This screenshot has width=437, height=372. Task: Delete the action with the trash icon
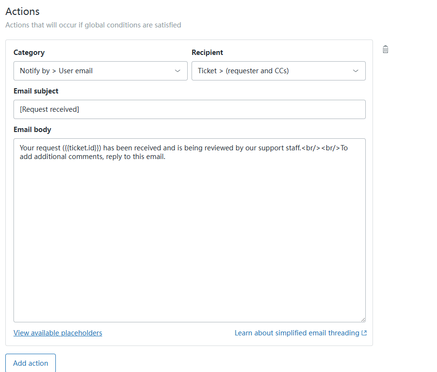point(386,50)
